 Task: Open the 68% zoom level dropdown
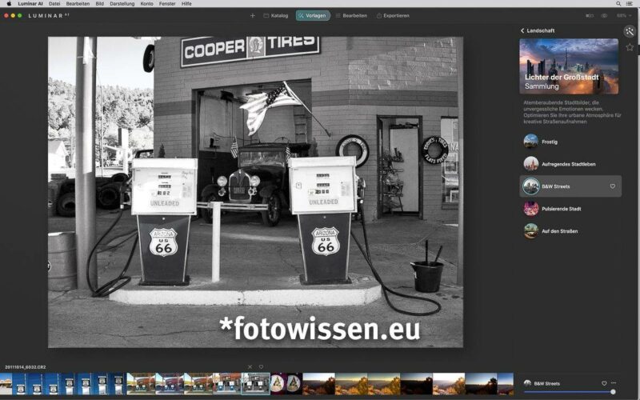point(624,15)
